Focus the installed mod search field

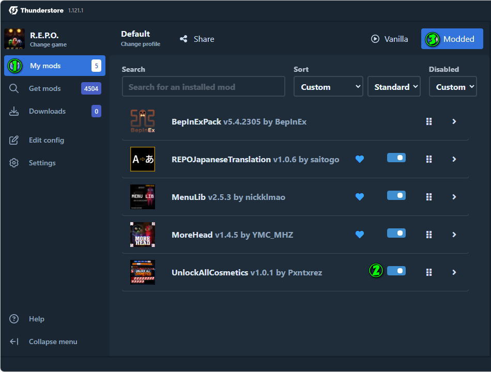click(204, 86)
